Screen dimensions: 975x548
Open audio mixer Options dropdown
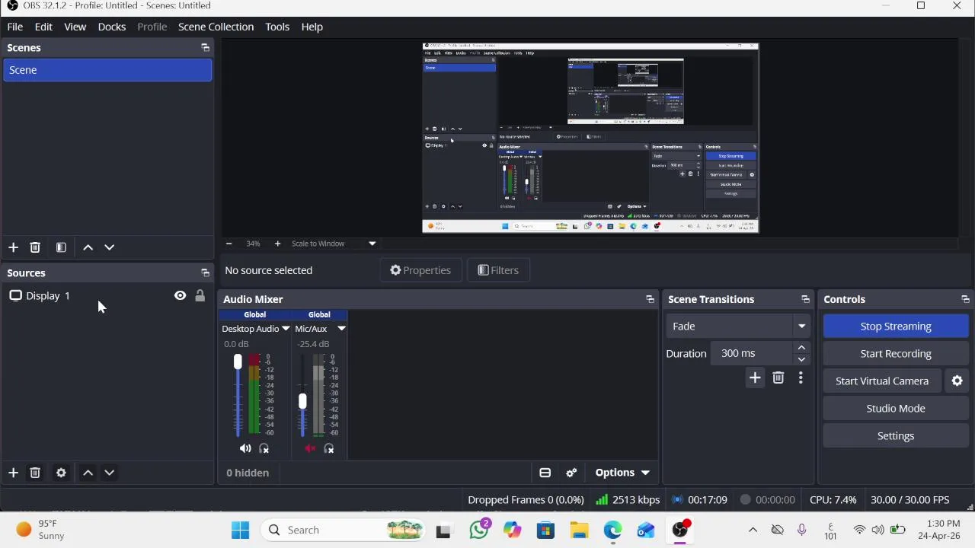click(x=623, y=473)
